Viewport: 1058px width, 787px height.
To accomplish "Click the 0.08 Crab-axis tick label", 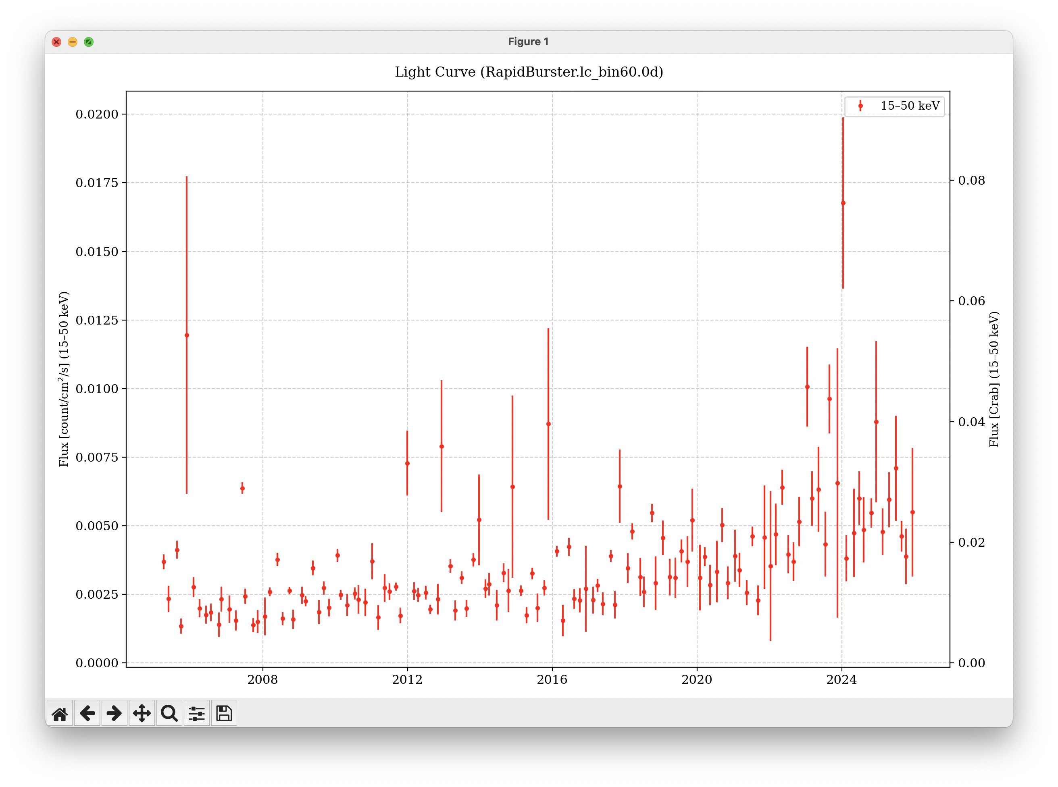I will (x=971, y=181).
